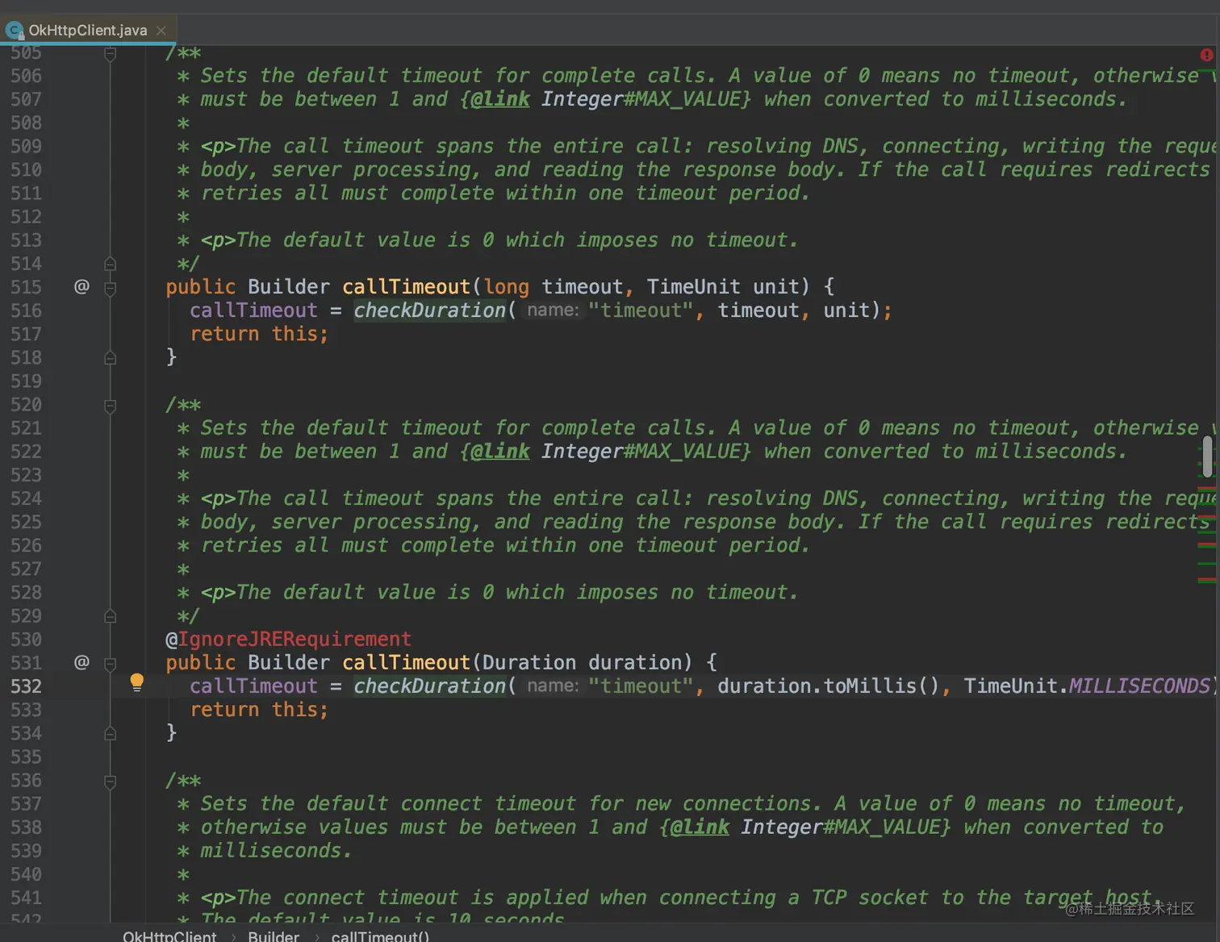This screenshot has height=942, width=1220.
Task: Click Builder in the breadcrumb bar
Action: coord(274,936)
